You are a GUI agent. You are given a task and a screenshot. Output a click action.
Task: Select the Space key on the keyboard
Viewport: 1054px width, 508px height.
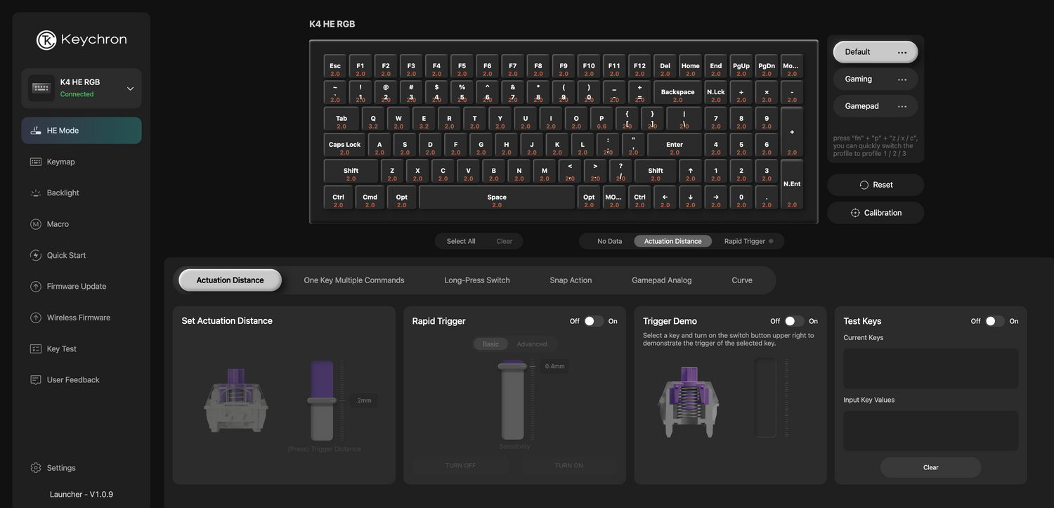coord(497,197)
